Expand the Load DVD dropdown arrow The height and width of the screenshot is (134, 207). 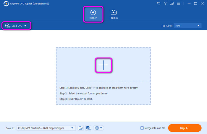click(25, 26)
